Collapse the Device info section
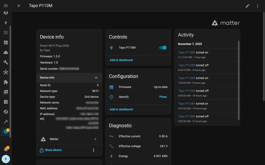Screen dimensions: 265x165 click(96, 78)
